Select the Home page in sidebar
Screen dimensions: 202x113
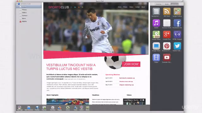point(29,7)
